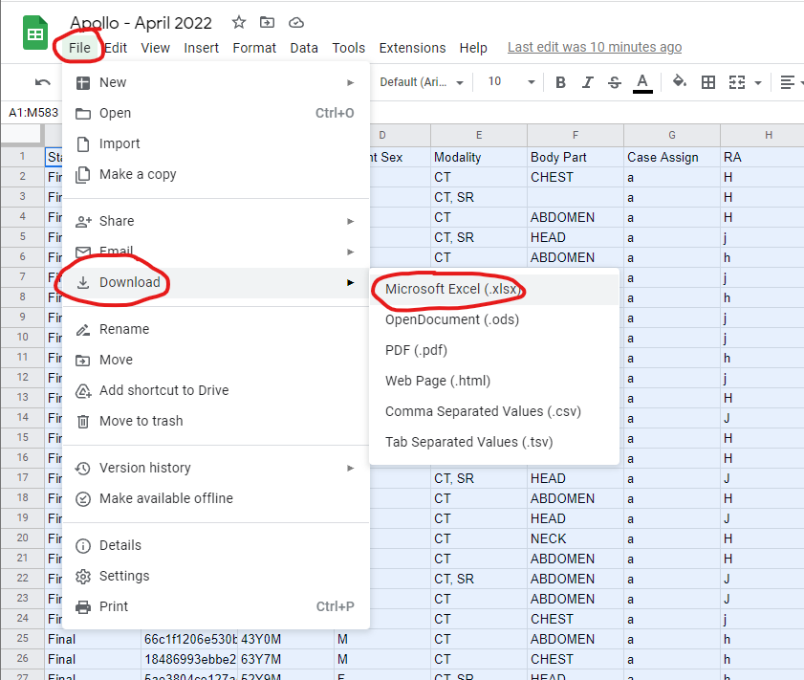The height and width of the screenshot is (680, 804).
Task: Open the font family dropdown
Action: point(422,82)
